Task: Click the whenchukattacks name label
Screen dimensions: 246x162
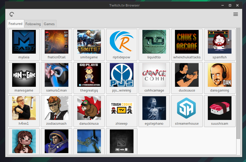Action: pyautogui.click(x=187, y=57)
